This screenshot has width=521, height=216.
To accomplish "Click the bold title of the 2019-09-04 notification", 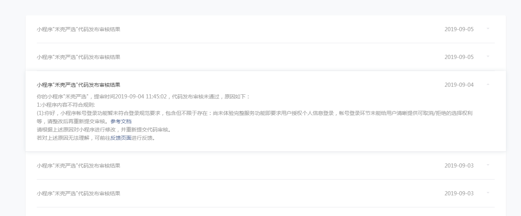I will coord(78,85).
